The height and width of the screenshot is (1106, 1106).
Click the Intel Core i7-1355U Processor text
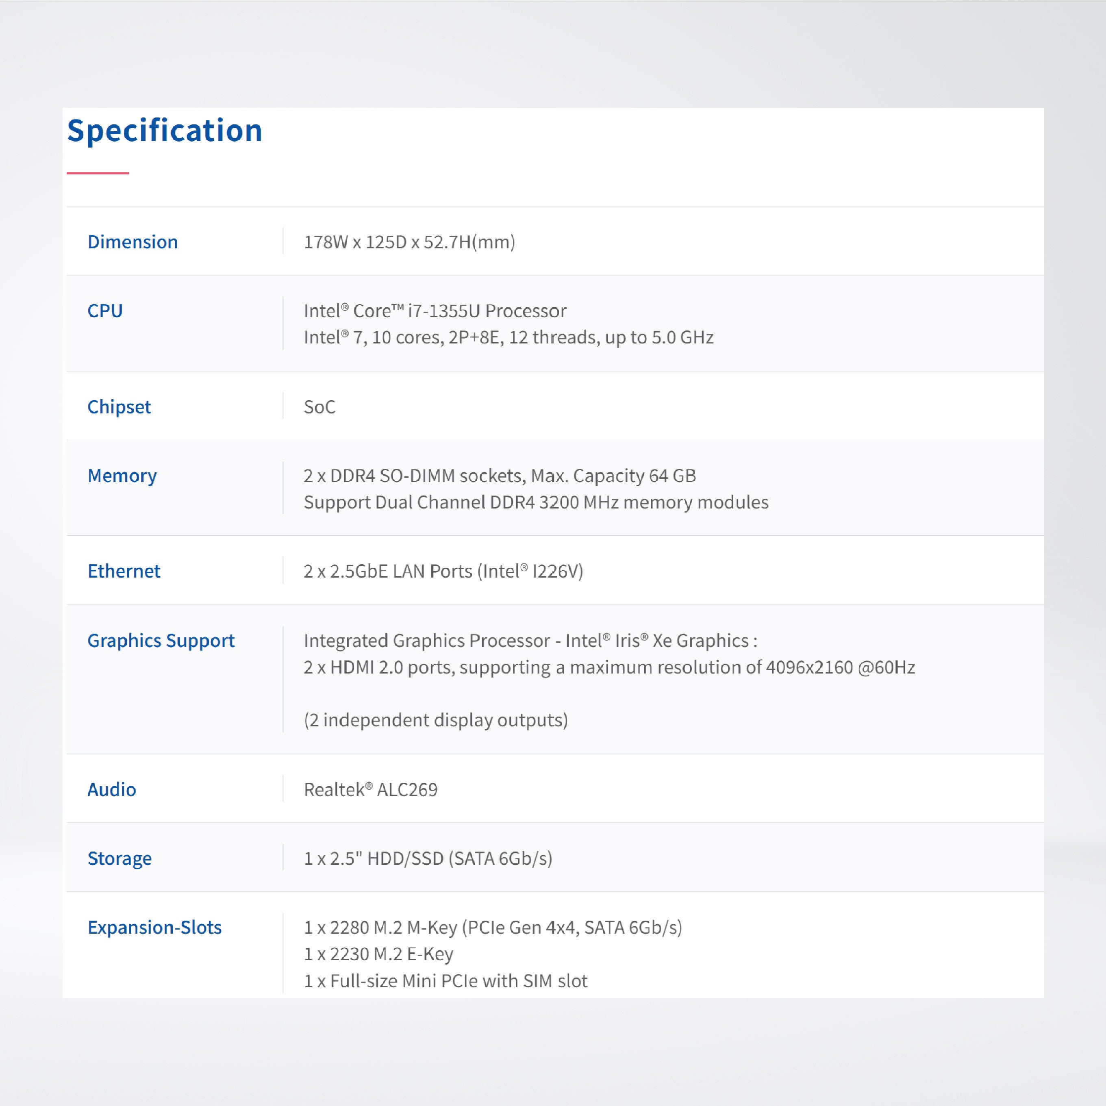(x=435, y=310)
